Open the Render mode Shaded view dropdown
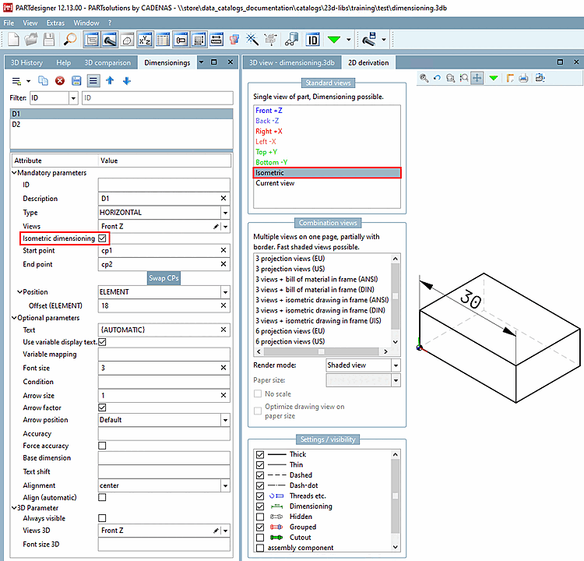Viewport: 584px width, 561px height. pos(396,365)
